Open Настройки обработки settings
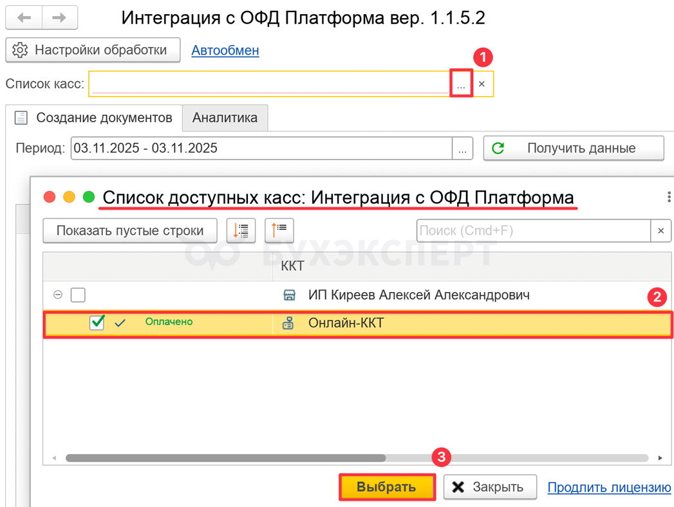 point(93,50)
